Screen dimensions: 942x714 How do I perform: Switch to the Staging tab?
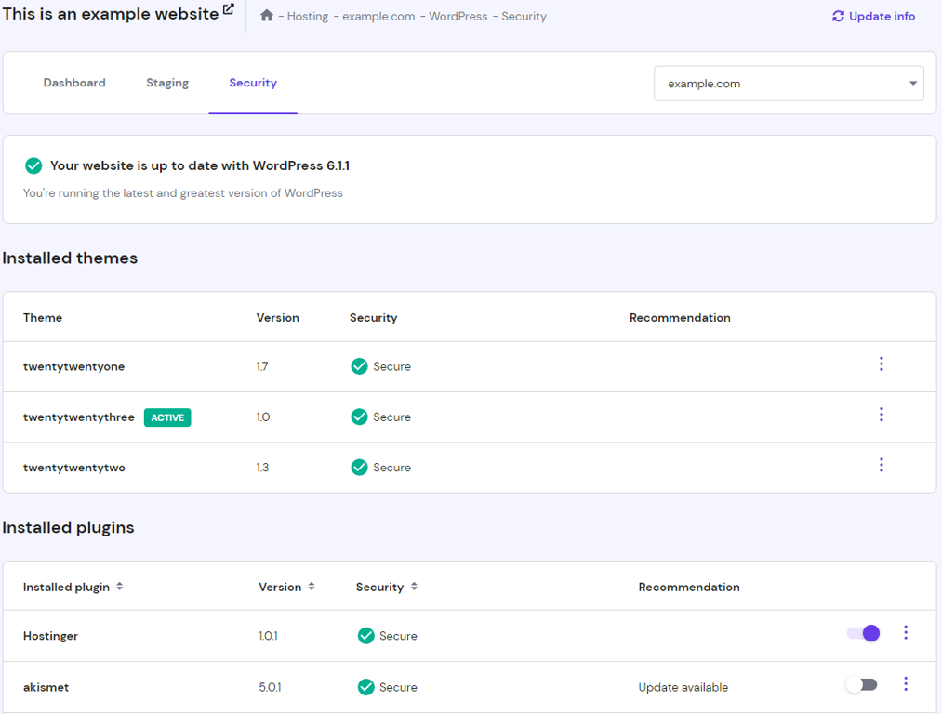coord(167,83)
